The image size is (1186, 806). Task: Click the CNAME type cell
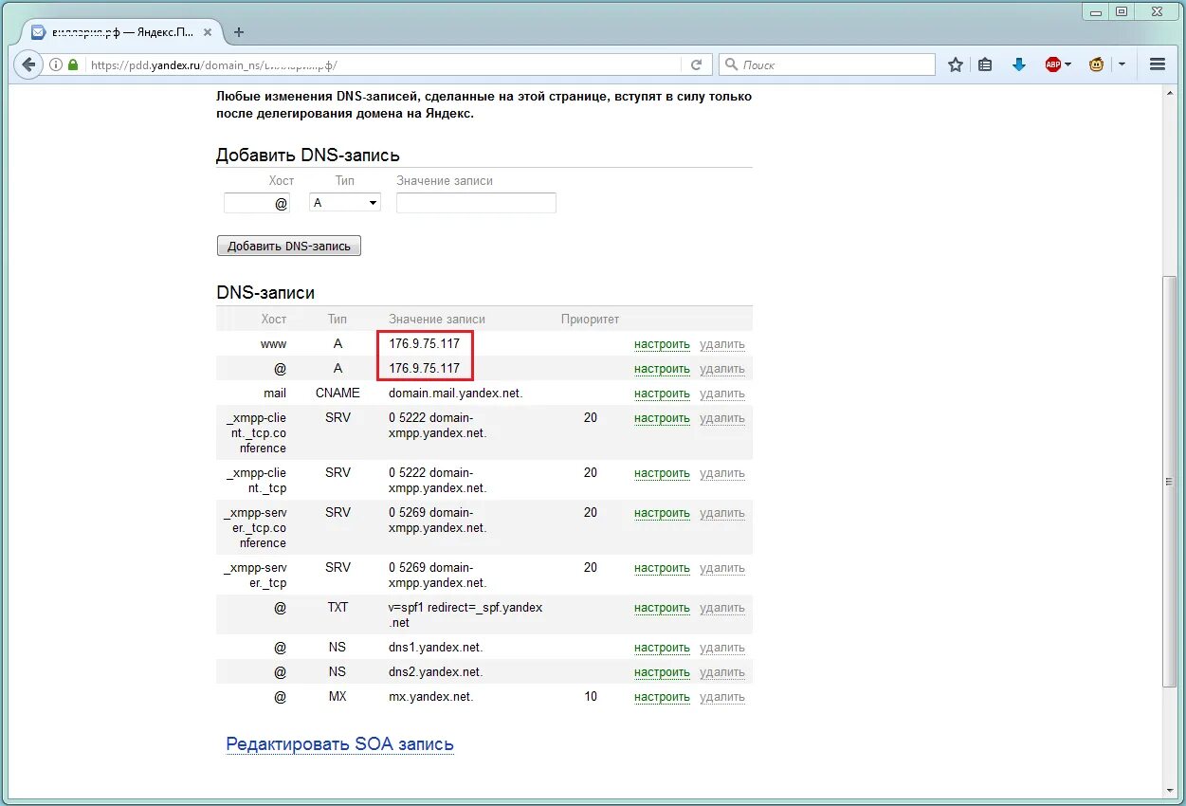pos(338,393)
